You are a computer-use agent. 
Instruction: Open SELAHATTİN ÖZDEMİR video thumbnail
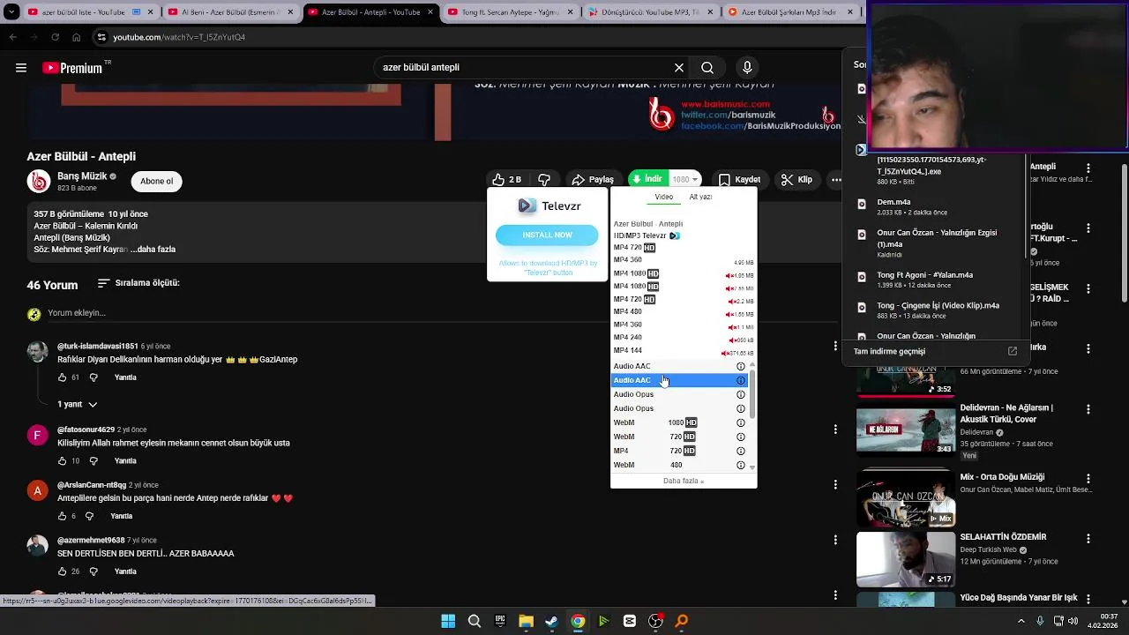905,559
